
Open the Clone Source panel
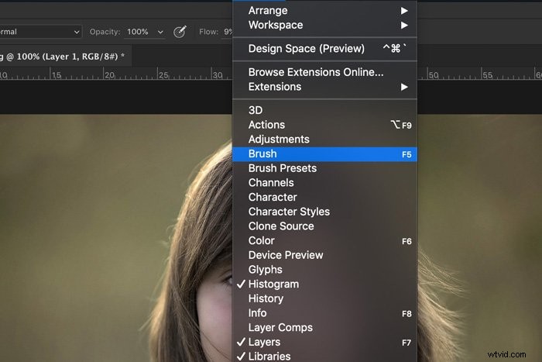point(324,226)
